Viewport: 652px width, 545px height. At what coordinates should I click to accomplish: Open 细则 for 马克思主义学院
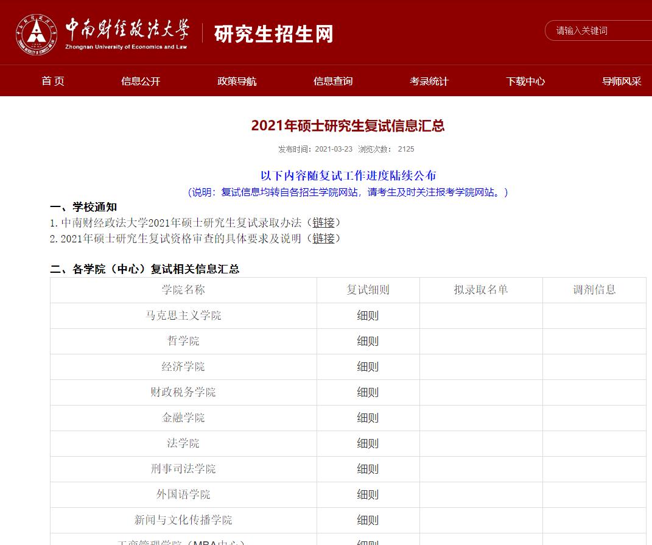[368, 316]
